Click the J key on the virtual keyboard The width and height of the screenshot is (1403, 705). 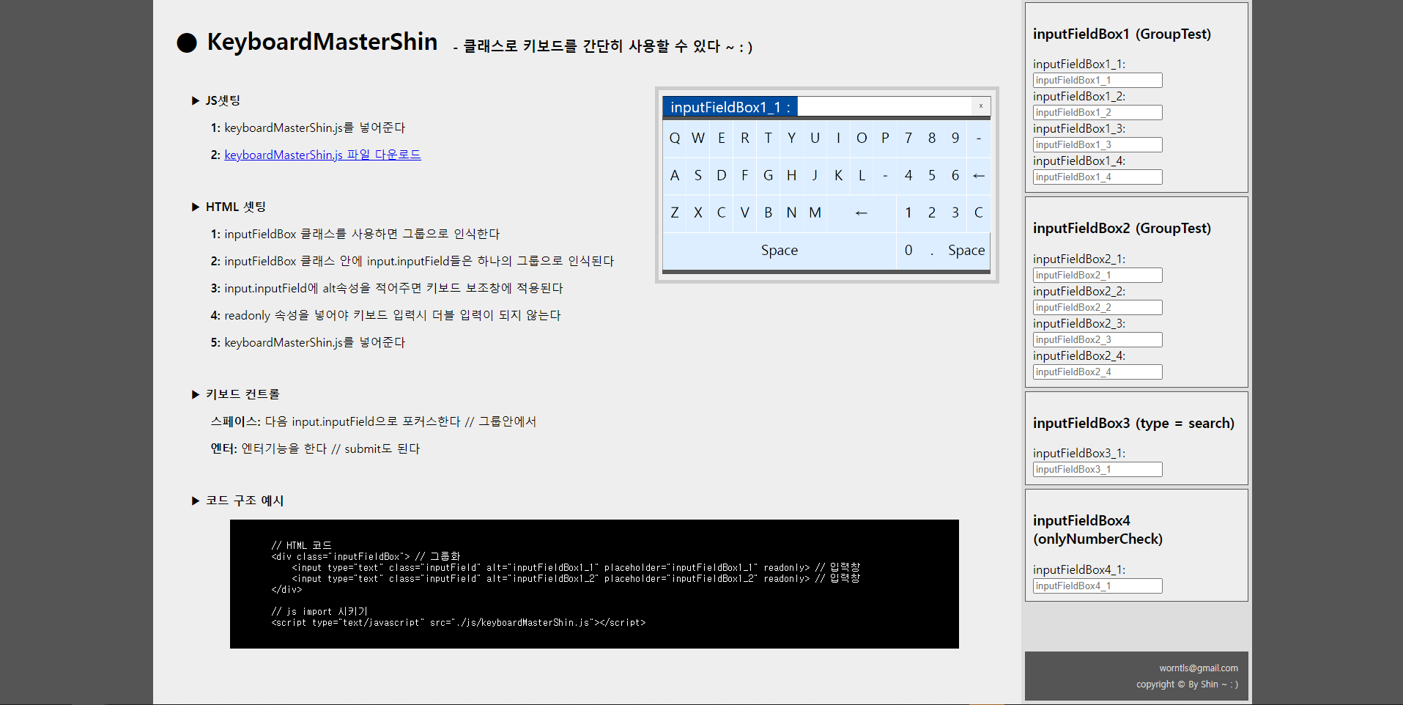[x=815, y=175]
